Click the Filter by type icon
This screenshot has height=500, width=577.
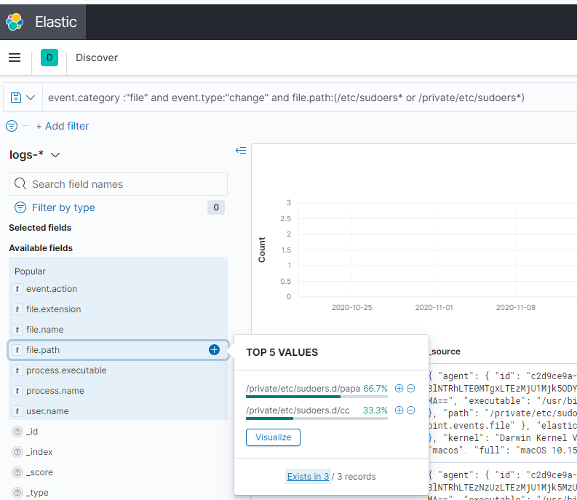[x=20, y=207]
